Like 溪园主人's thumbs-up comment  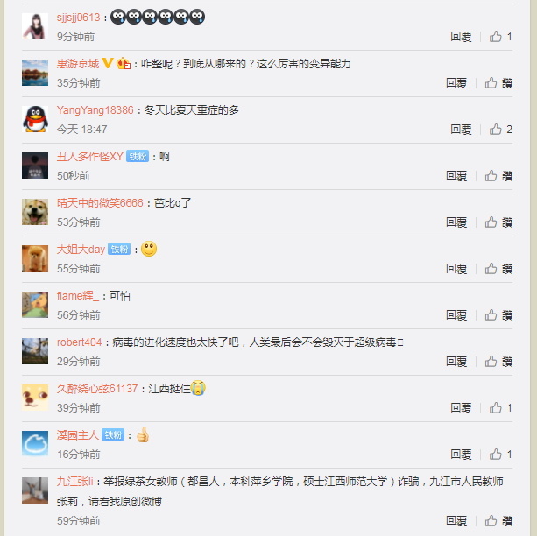point(500,455)
